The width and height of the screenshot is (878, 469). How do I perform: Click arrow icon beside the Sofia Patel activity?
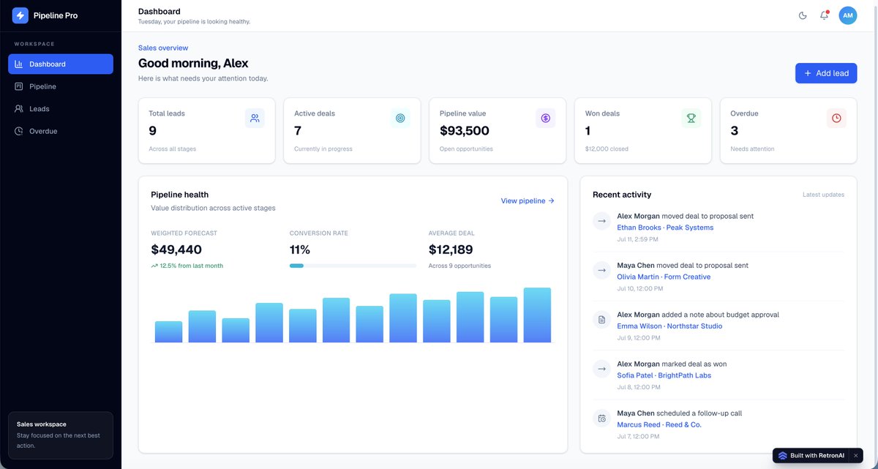pos(601,369)
